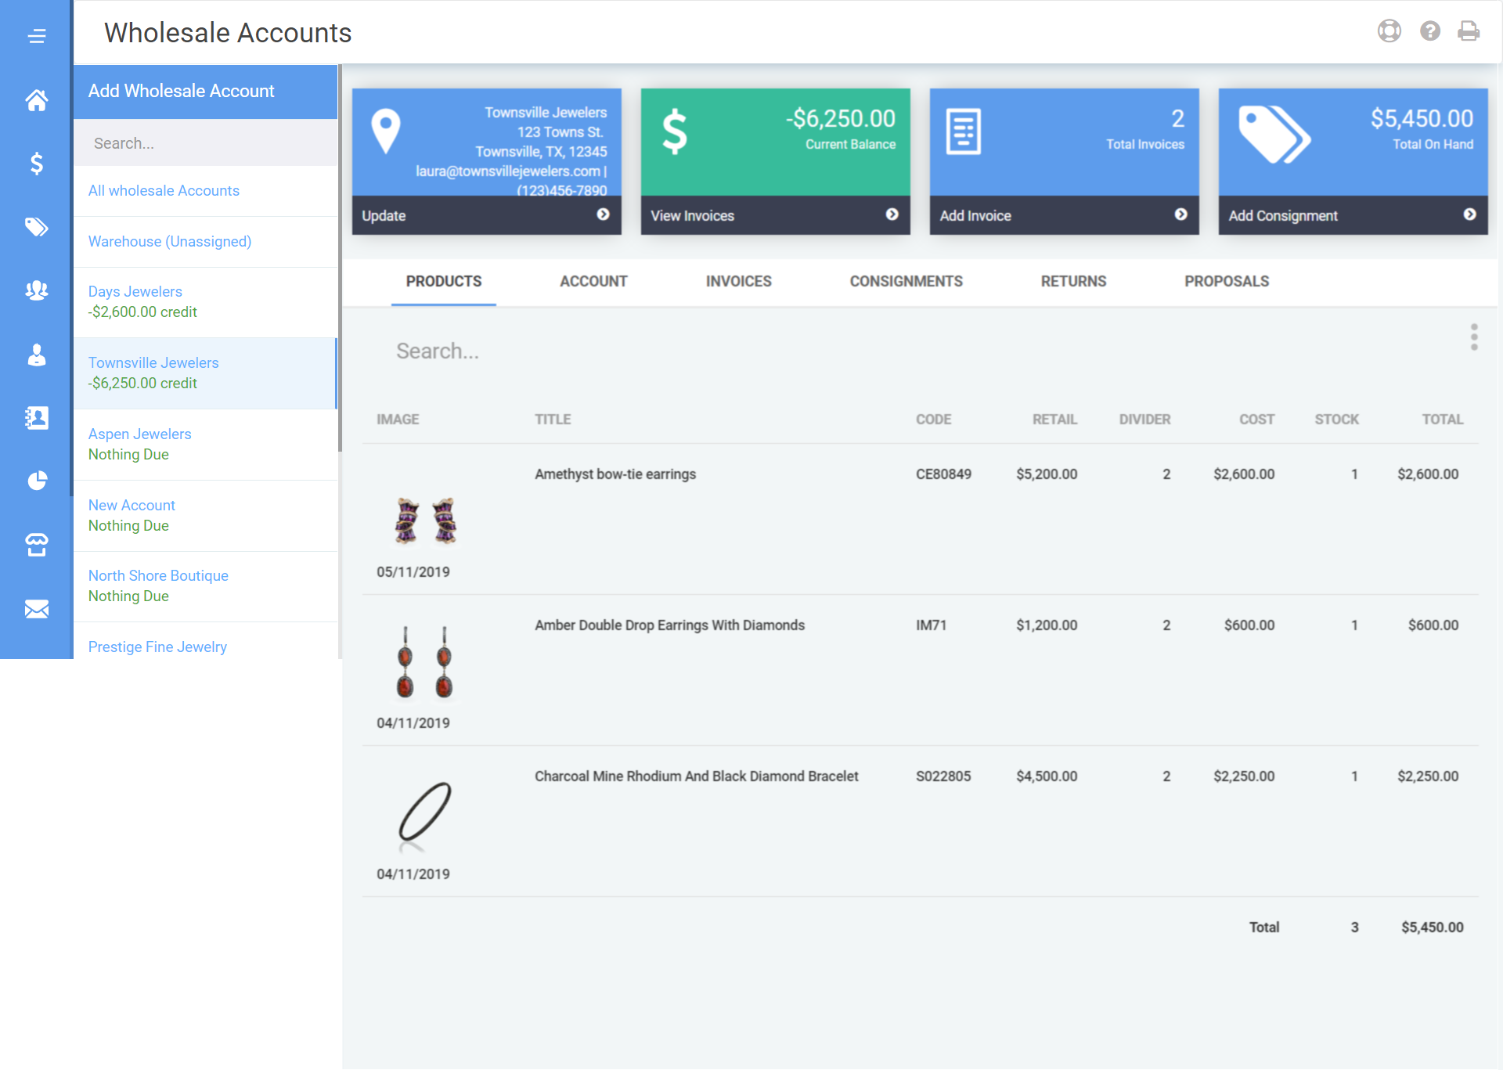Open the hamburger menu icon
Viewport: 1503px width, 1070px height.
pos(36,36)
